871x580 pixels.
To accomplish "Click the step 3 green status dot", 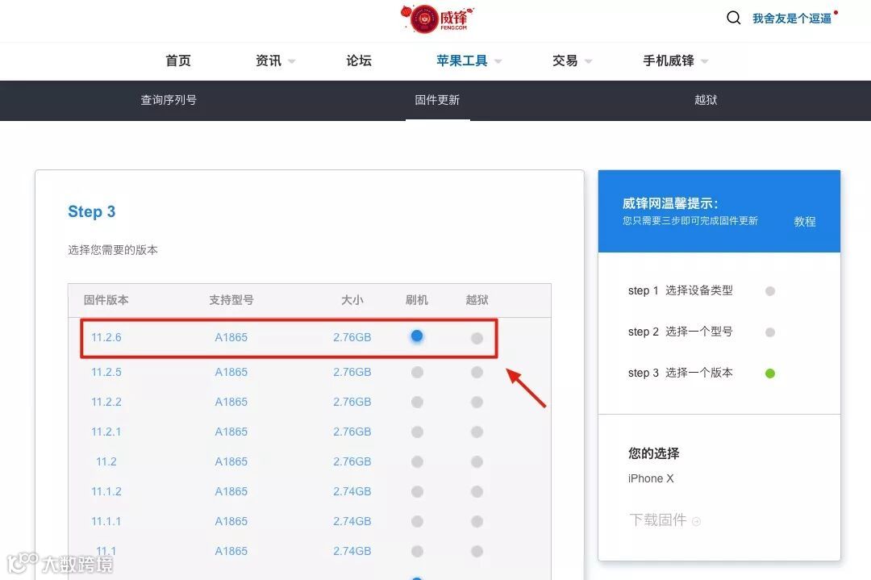I will click(770, 373).
